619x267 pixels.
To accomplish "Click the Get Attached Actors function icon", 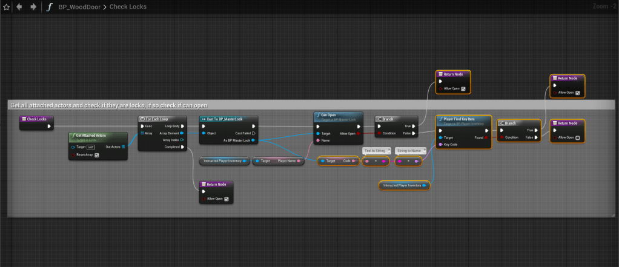I will click(73, 136).
